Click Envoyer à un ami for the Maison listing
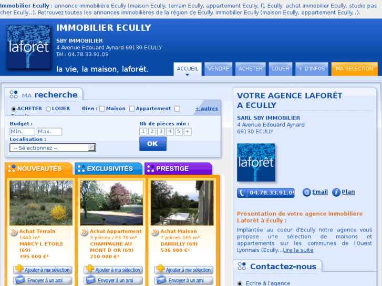Image resolution: width=382 pixels, height=286 pixels. pyautogui.click(x=184, y=280)
